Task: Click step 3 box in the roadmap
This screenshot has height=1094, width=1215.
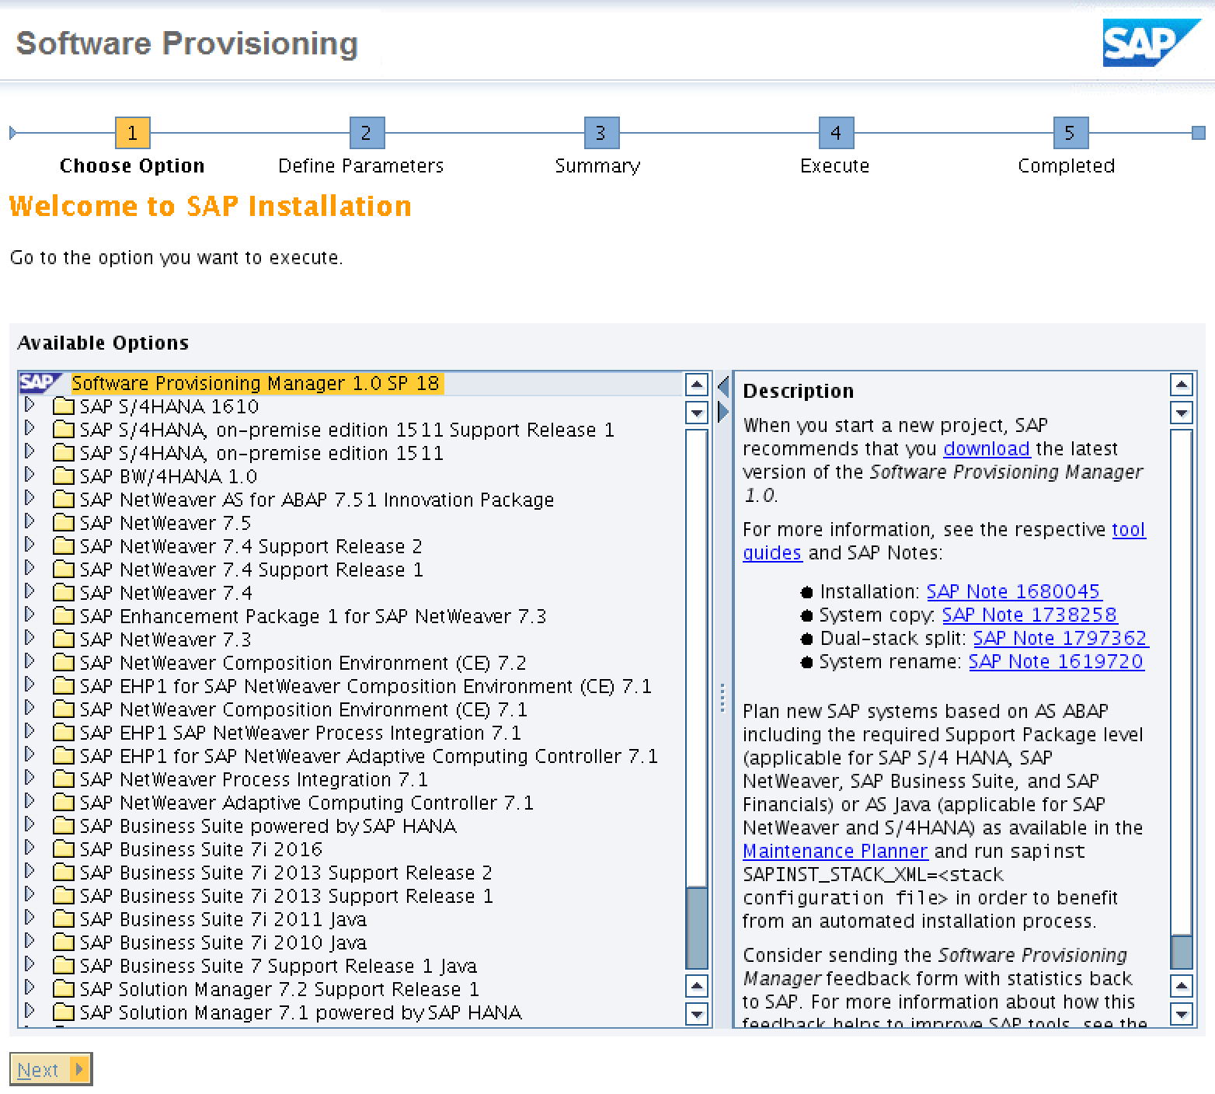Action: point(601,133)
